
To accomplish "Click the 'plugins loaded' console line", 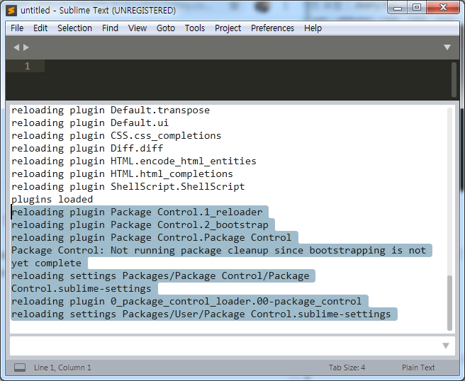I will tap(52, 200).
